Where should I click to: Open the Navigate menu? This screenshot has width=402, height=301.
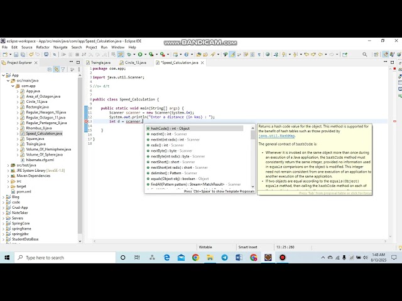60,48
